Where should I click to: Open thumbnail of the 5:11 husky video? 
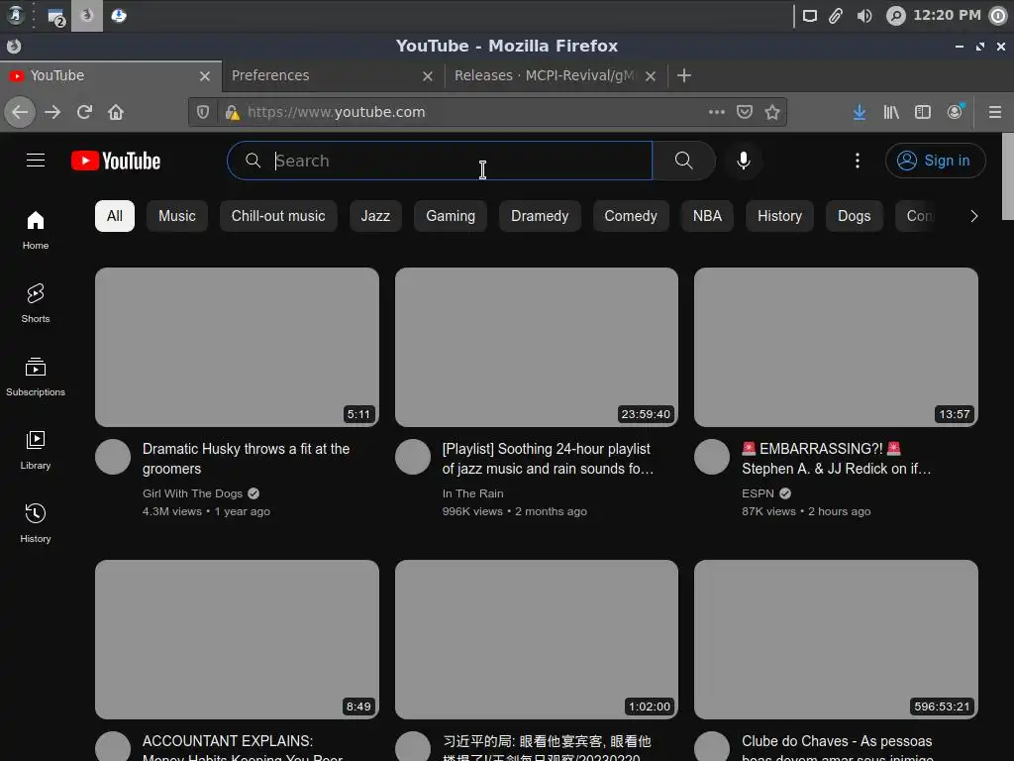click(237, 348)
